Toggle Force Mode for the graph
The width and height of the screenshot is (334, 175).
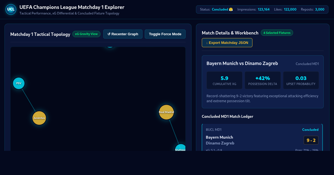165,34
